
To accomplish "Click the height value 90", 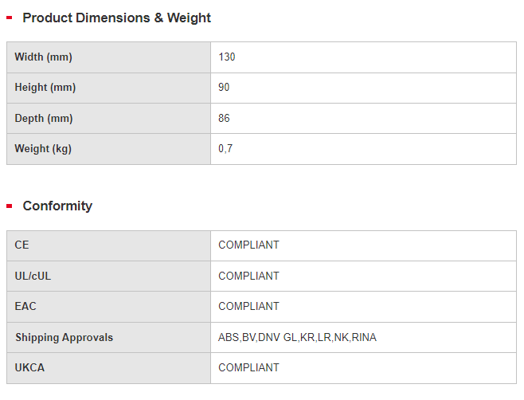I will pyautogui.click(x=224, y=88).
